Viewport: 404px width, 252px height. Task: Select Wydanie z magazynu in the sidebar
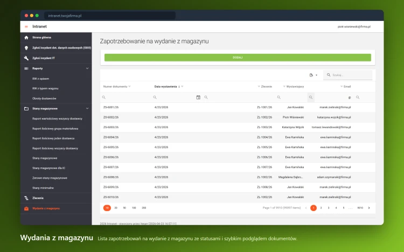[46, 208]
